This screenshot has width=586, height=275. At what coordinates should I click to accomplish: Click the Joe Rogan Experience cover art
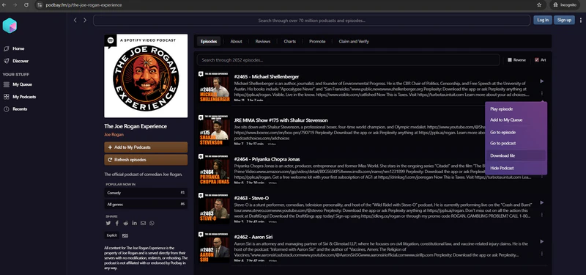[x=146, y=76]
